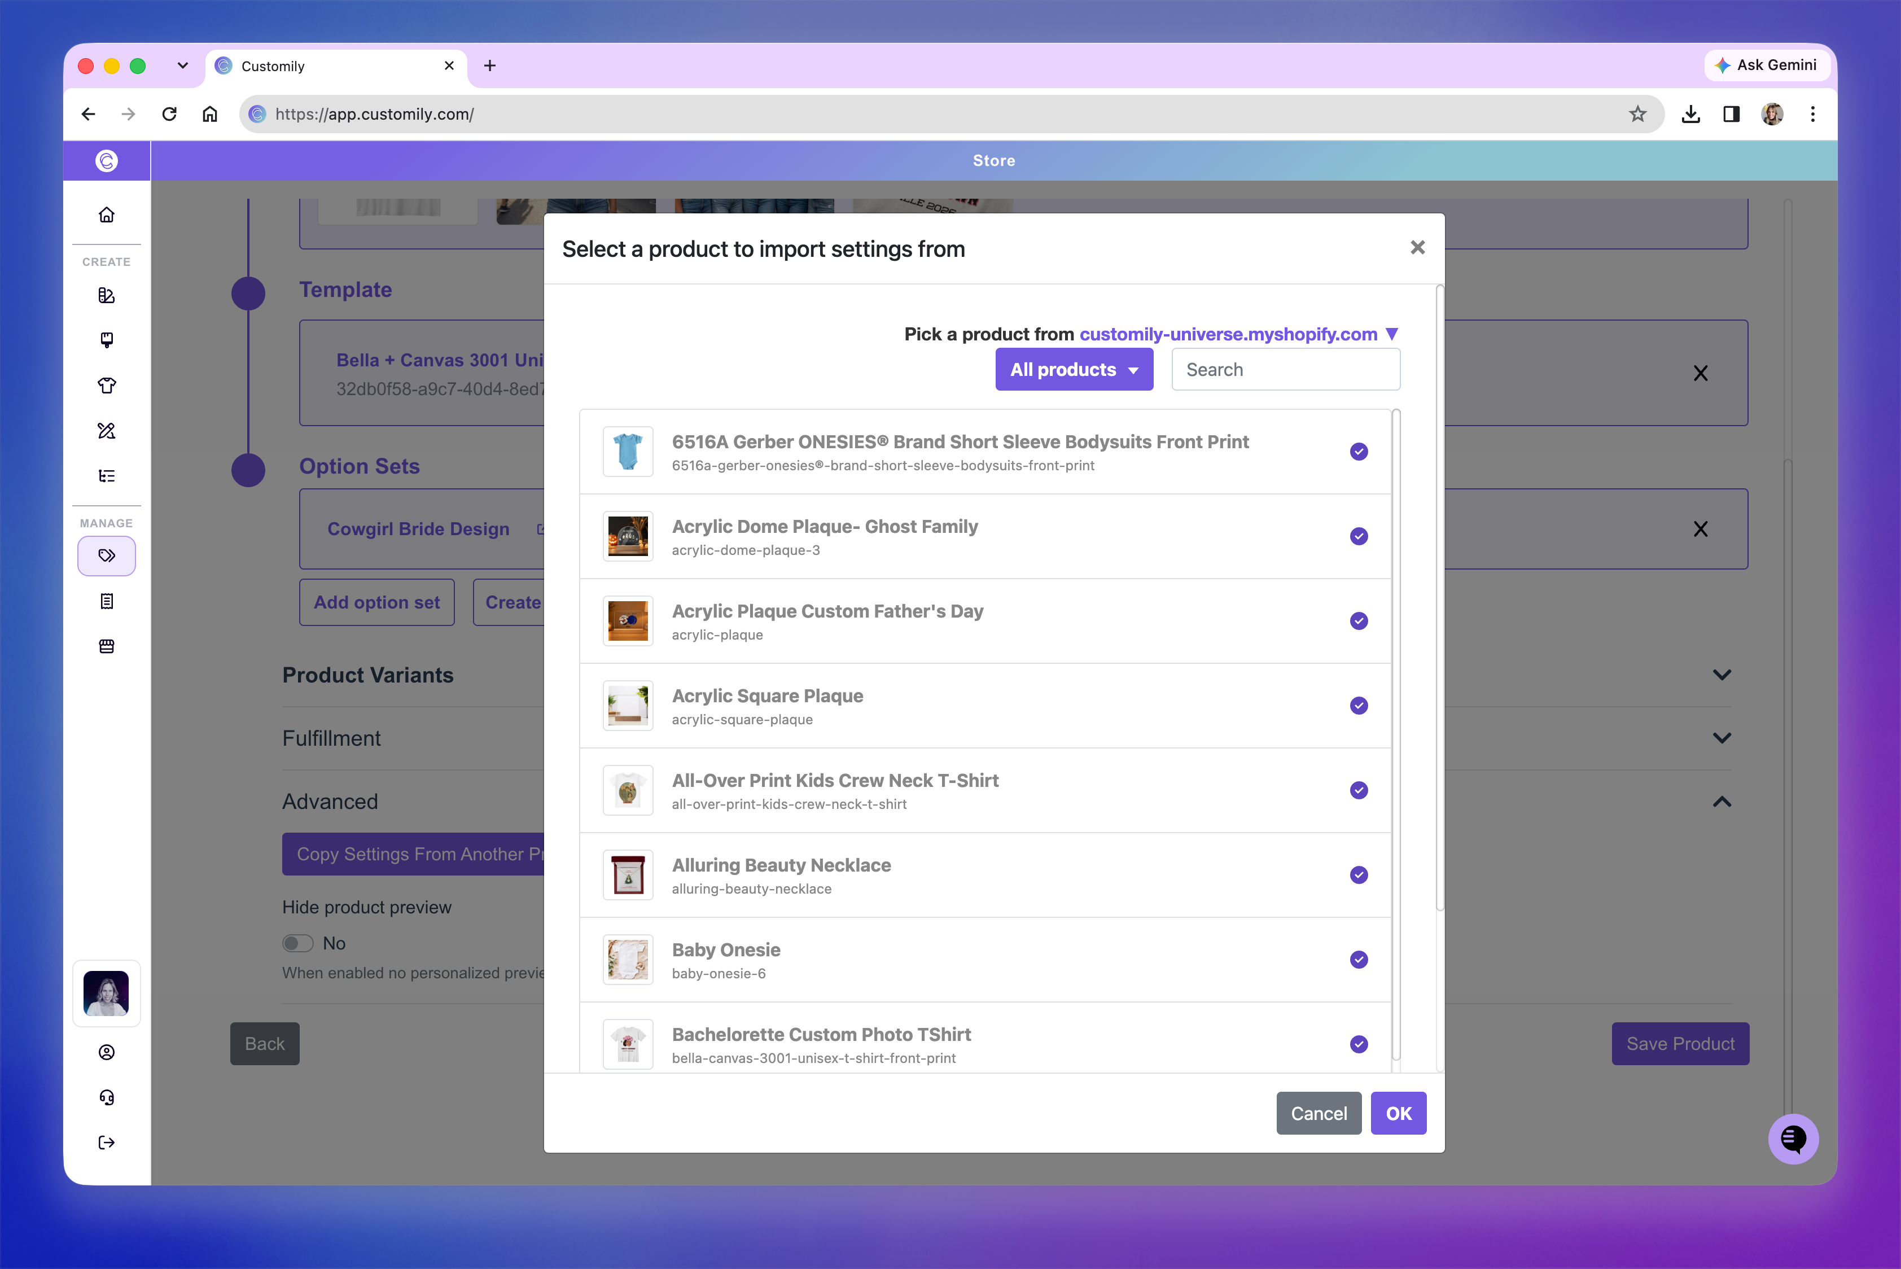Select Baby Onesie checkmark
This screenshot has height=1269, width=1901.
tap(1359, 960)
